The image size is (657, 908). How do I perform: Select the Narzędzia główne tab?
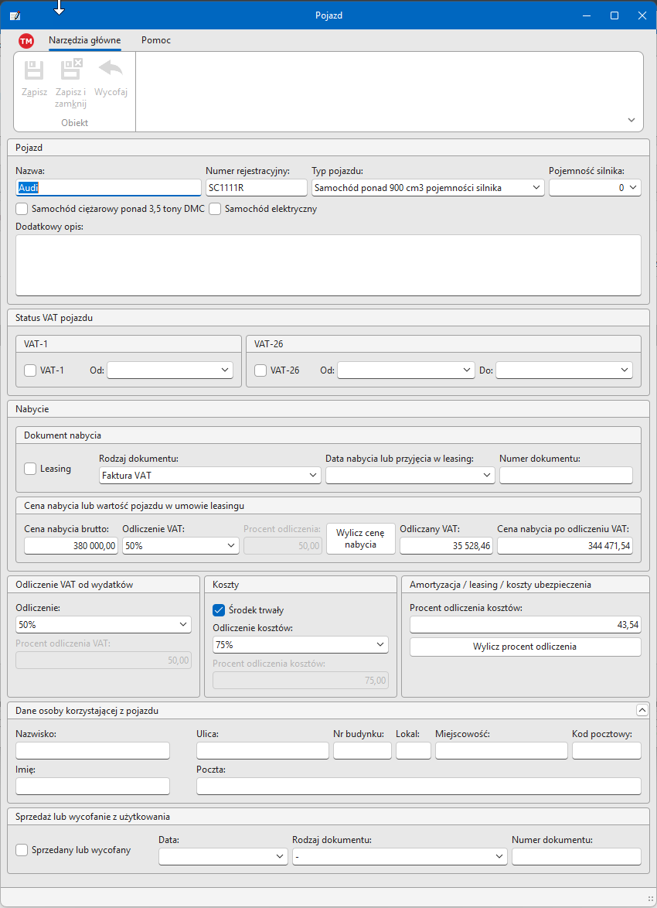[84, 40]
